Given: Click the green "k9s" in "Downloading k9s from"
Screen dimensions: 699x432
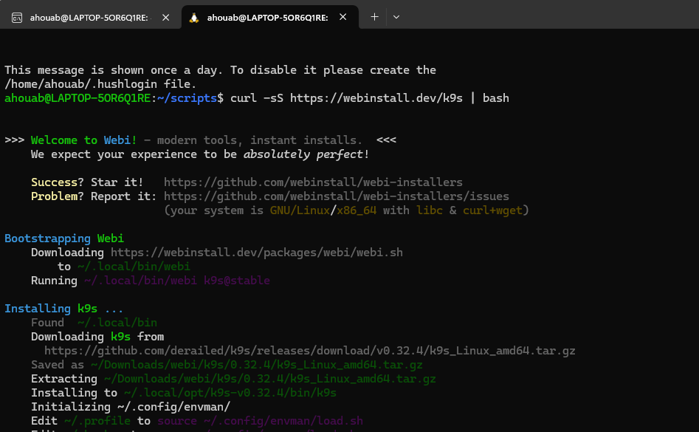Looking at the screenshot, I should 120,337.
